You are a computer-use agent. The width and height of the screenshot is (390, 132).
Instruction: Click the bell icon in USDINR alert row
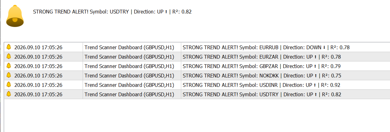(9, 85)
